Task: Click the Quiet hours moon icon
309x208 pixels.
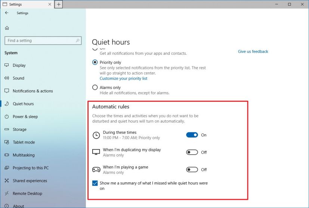Action: click(7, 104)
